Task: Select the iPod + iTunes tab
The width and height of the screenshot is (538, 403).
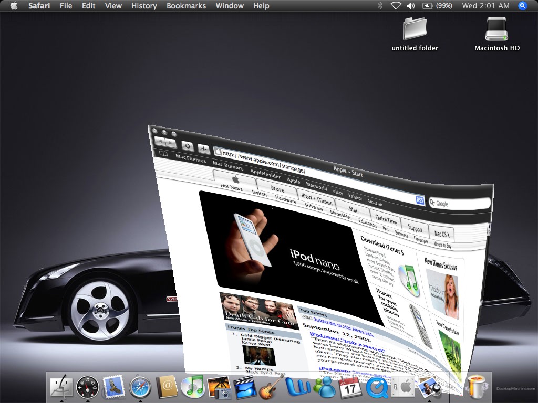Action: coord(316,199)
